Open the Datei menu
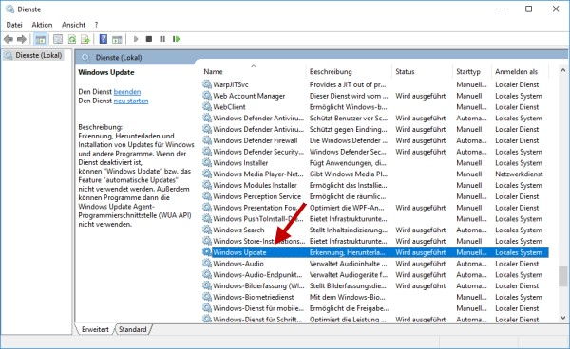The image size is (570, 349). (x=14, y=25)
